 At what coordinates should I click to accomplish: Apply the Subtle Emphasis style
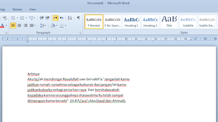[x=207, y=22]
